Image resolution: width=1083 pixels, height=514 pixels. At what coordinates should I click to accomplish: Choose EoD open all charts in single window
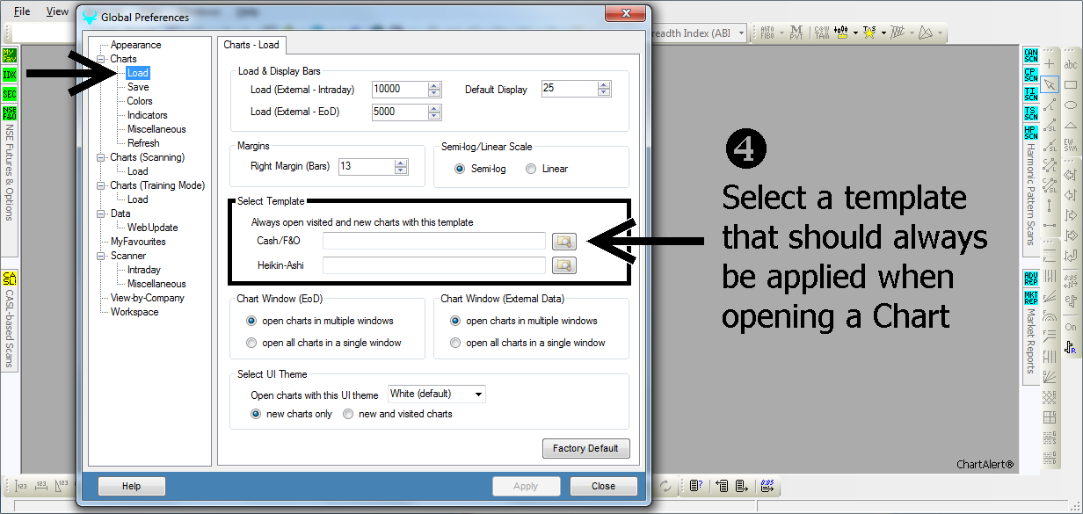click(252, 343)
